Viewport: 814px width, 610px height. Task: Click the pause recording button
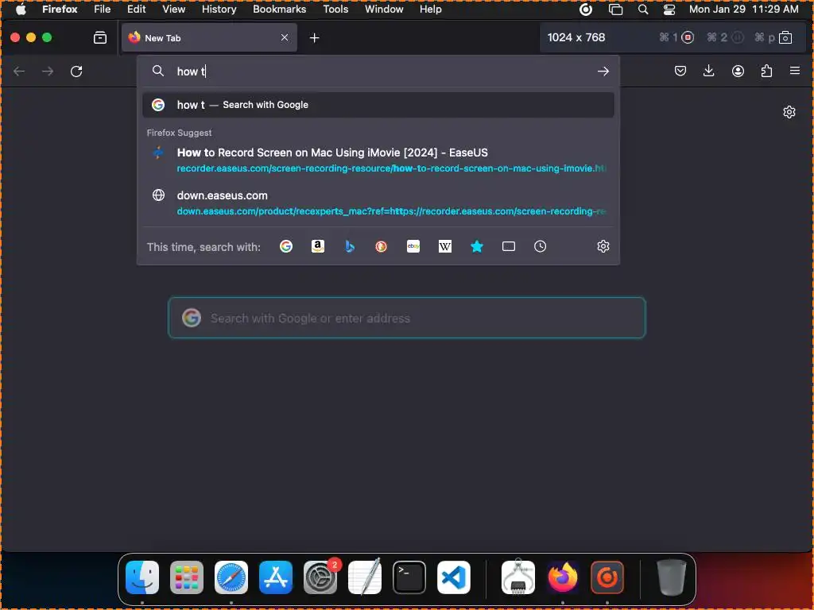point(737,37)
